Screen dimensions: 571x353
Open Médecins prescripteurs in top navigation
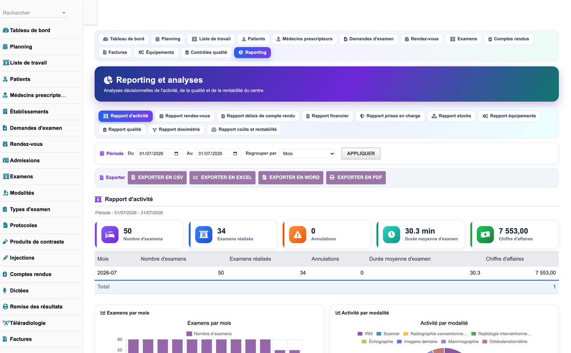click(305, 39)
